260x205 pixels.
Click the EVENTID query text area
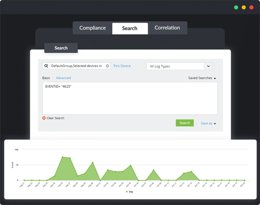point(130,98)
